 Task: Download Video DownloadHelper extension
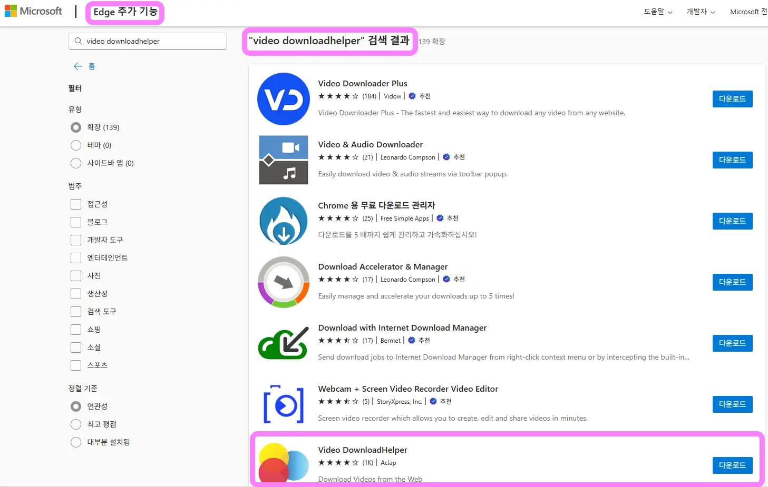732,465
